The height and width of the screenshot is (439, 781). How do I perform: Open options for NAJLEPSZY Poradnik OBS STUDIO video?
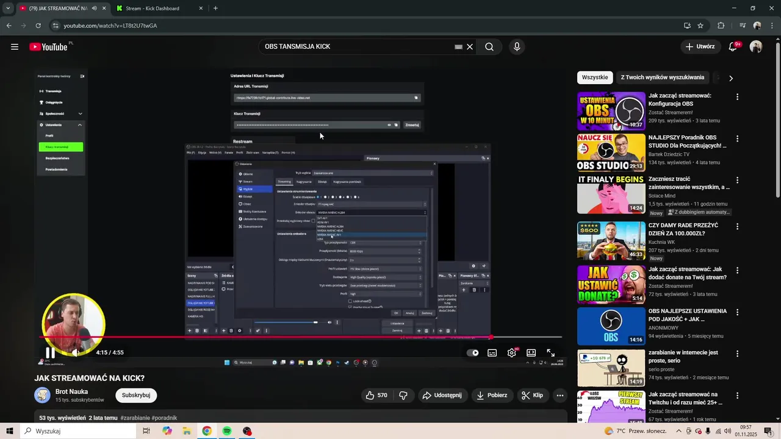(x=738, y=139)
